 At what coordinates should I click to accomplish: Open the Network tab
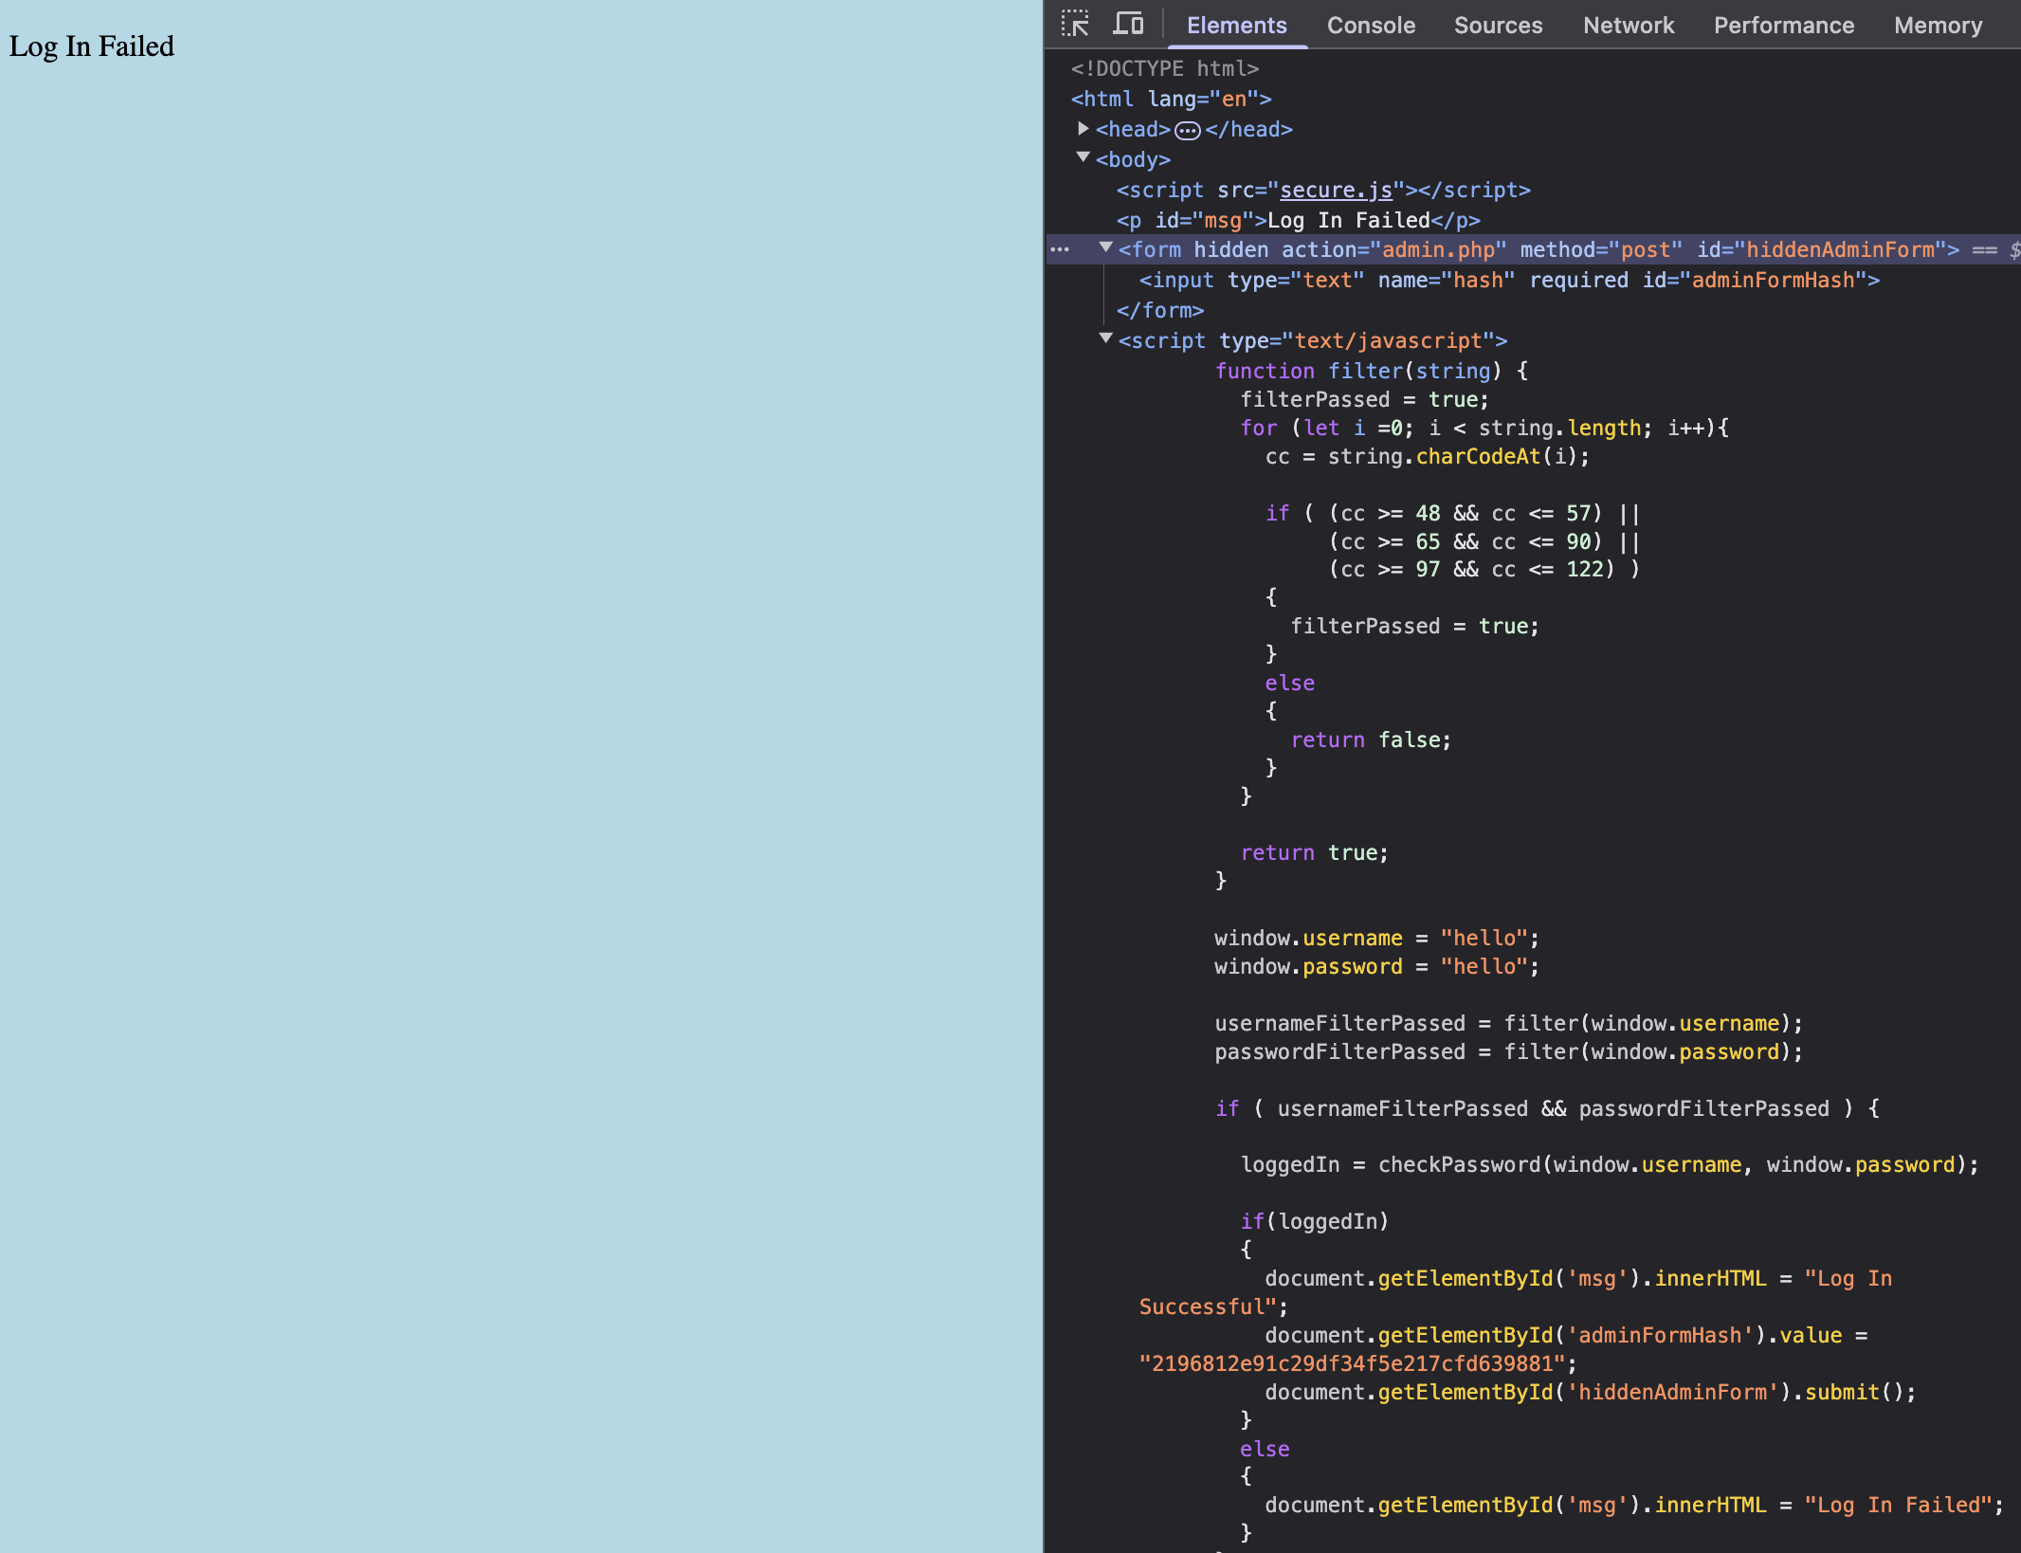pos(1628,26)
